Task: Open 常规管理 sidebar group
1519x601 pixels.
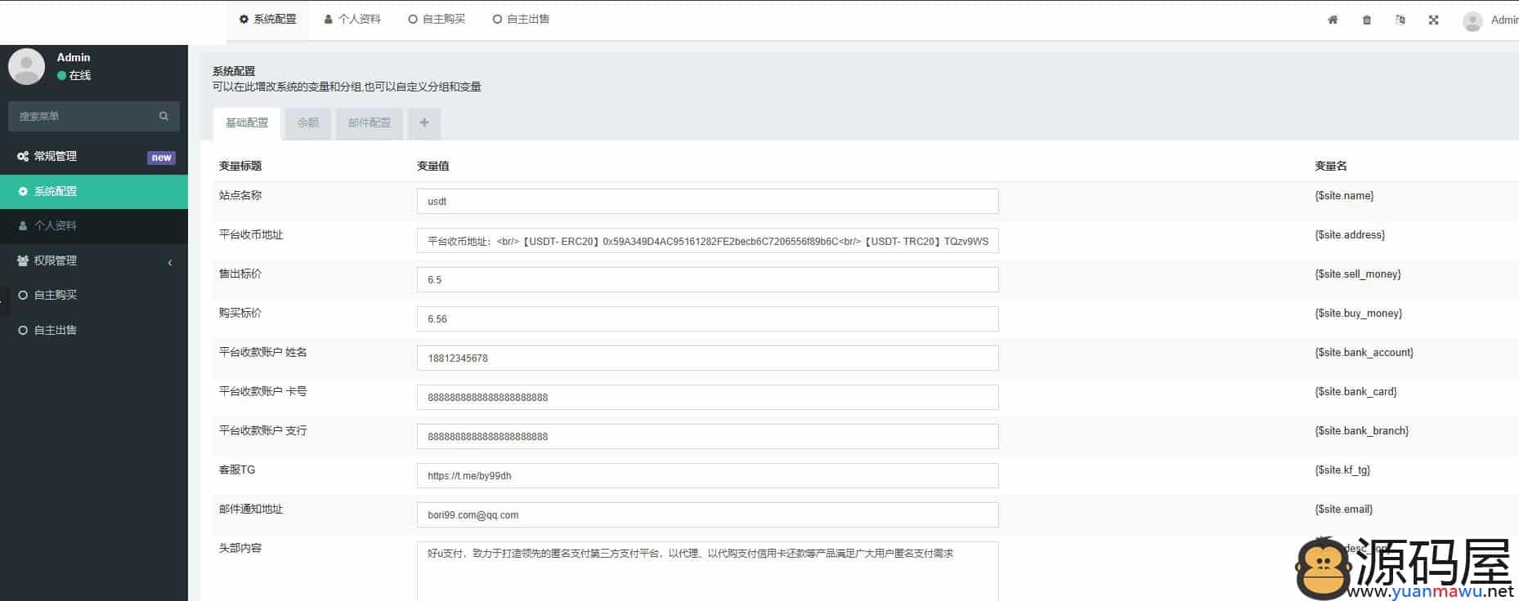Action: (x=94, y=157)
